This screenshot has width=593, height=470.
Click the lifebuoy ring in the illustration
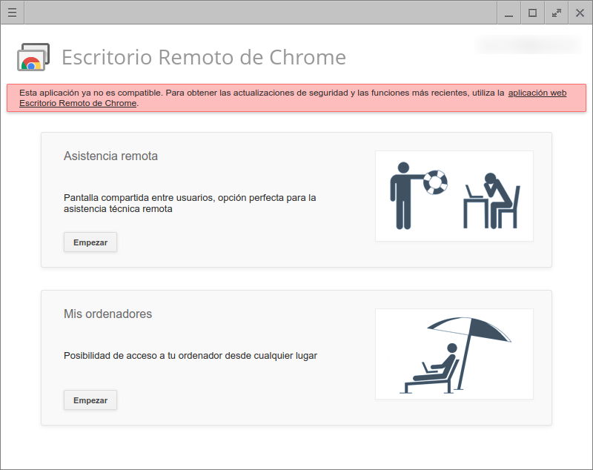click(436, 182)
